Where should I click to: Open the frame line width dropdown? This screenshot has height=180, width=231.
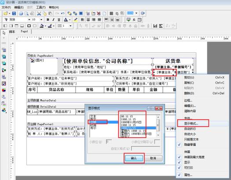click(x=70, y=26)
